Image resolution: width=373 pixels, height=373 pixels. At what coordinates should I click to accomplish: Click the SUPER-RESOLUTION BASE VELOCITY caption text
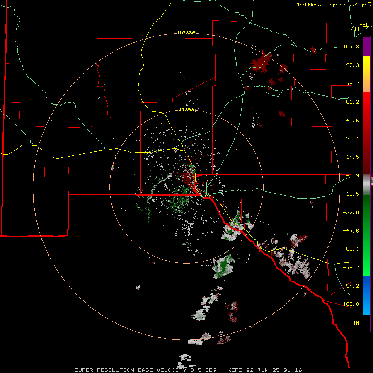131,370
